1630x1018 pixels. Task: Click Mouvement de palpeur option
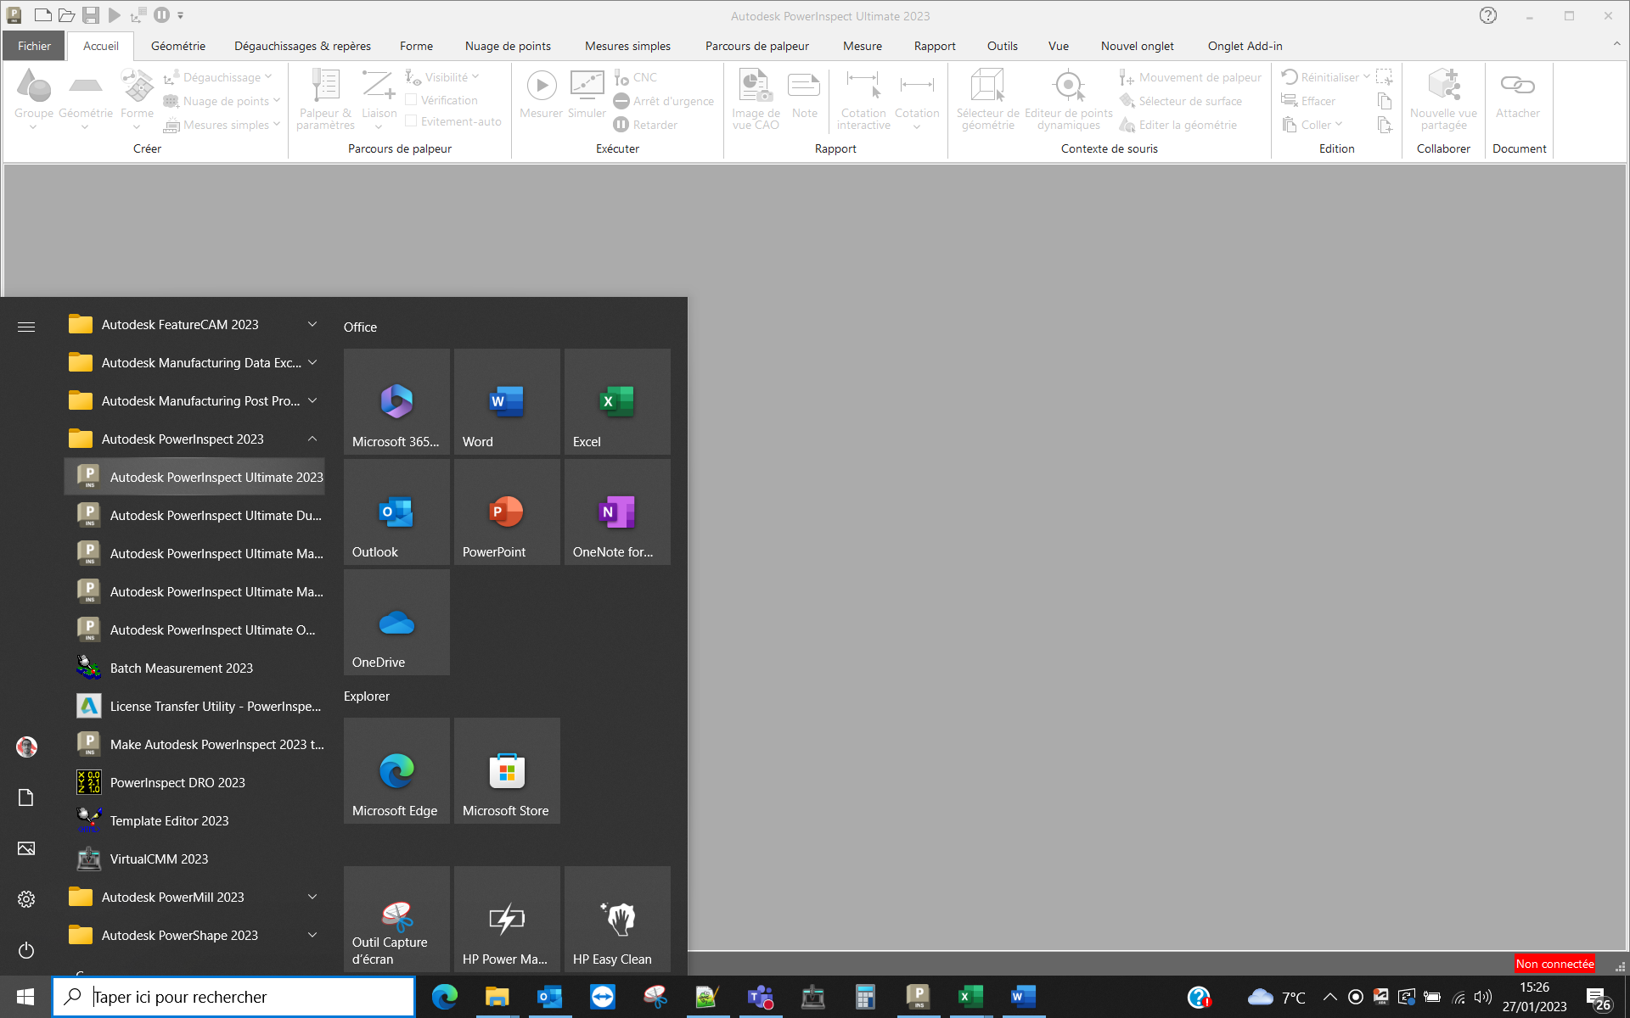point(1190,77)
